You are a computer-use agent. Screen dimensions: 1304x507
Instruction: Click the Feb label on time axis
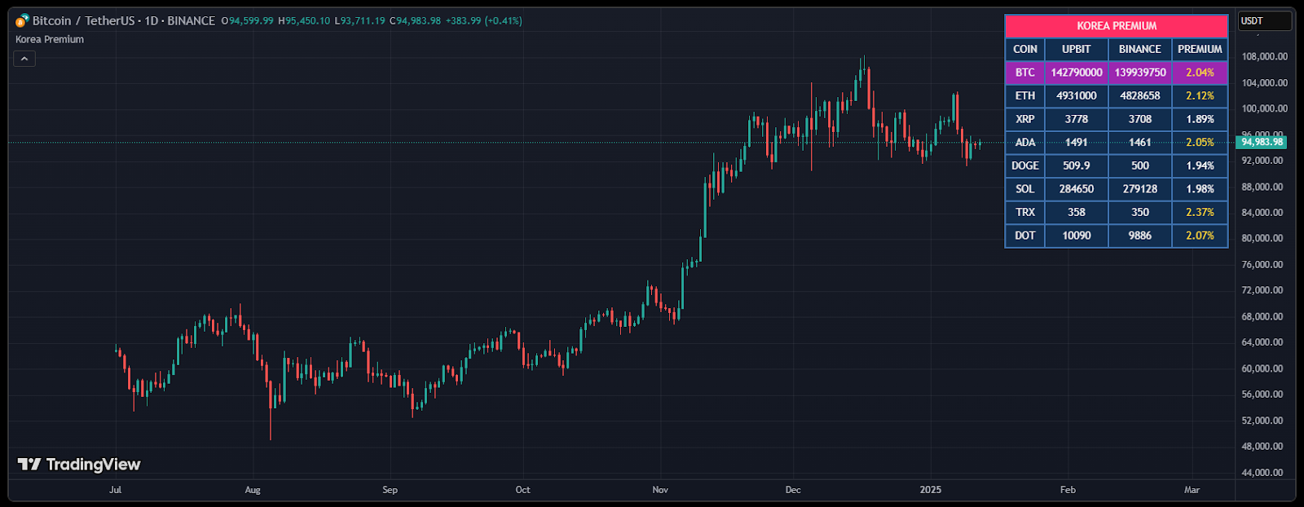[x=1068, y=490]
